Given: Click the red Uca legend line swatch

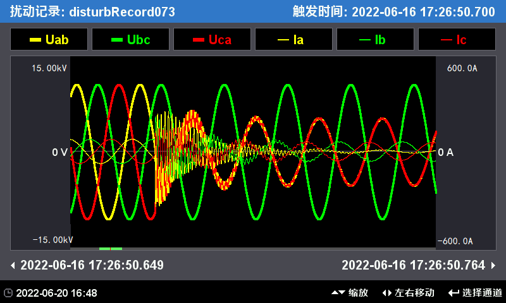Looking at the screenshot, I should click(x=199, y=40).
